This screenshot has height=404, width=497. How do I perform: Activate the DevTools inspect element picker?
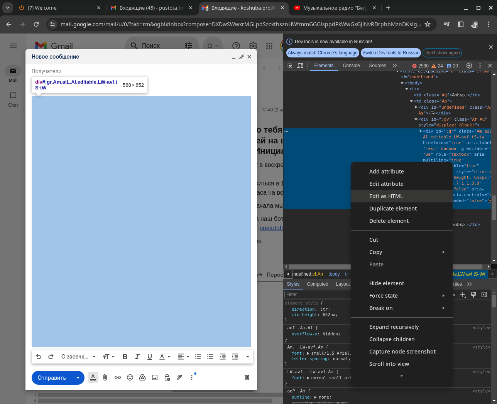289,66
